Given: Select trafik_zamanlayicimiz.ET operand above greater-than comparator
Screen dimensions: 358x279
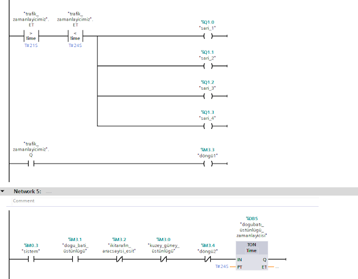Looking at the screenshot, I should point(31,20).
